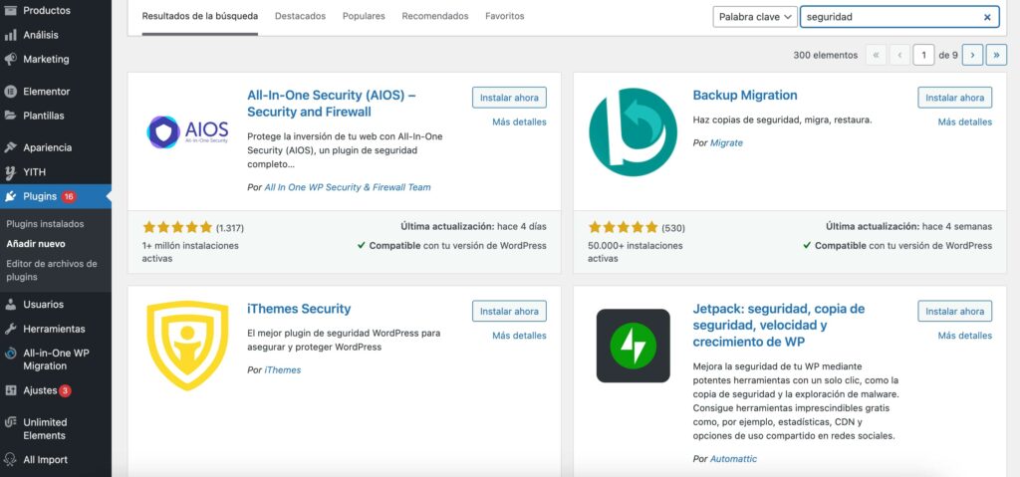Click the All-in-One WP Migration icon
1020x477 pixels.
pyautogui.click(x=10, y=354)
